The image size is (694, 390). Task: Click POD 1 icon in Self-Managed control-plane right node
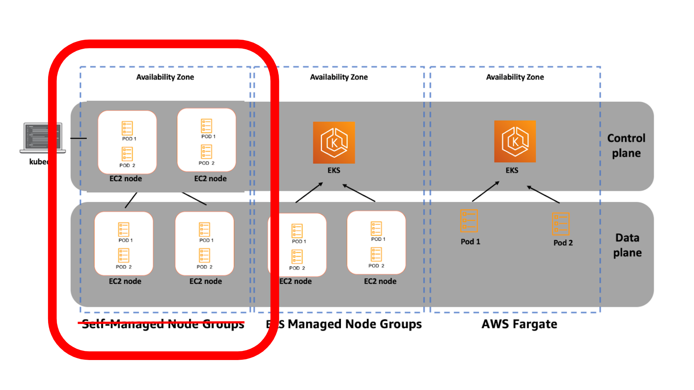tap(206, 126)
